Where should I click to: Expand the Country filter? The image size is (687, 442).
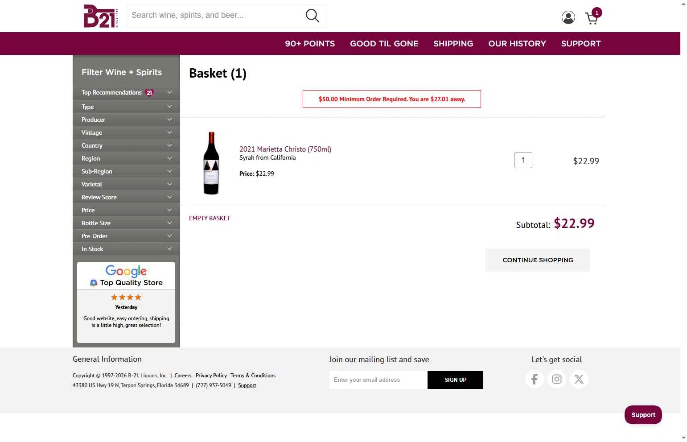126,145
